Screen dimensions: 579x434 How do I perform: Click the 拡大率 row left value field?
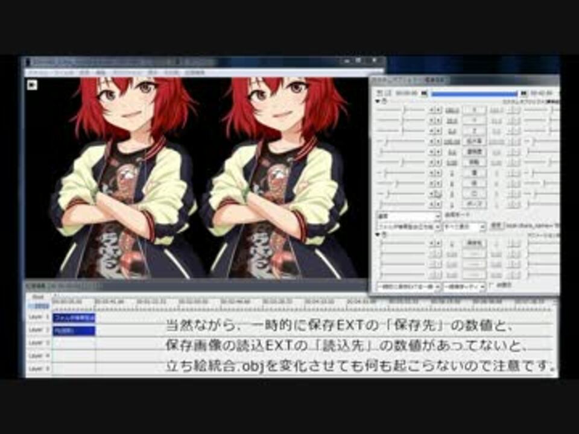(x=452, y=141)
